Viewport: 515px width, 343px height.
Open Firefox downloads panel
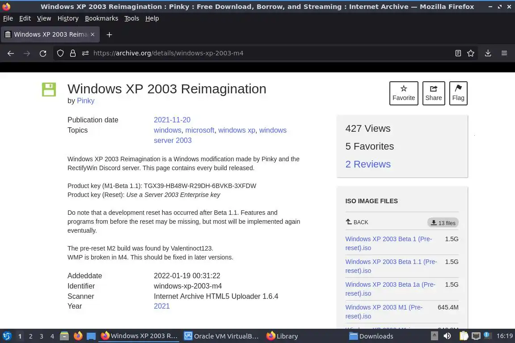point(488,53)
